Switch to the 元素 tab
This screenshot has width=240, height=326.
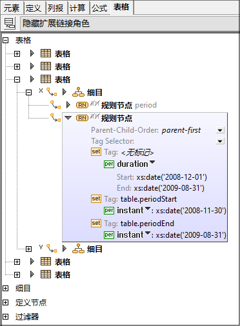click(x=12, y=8)
